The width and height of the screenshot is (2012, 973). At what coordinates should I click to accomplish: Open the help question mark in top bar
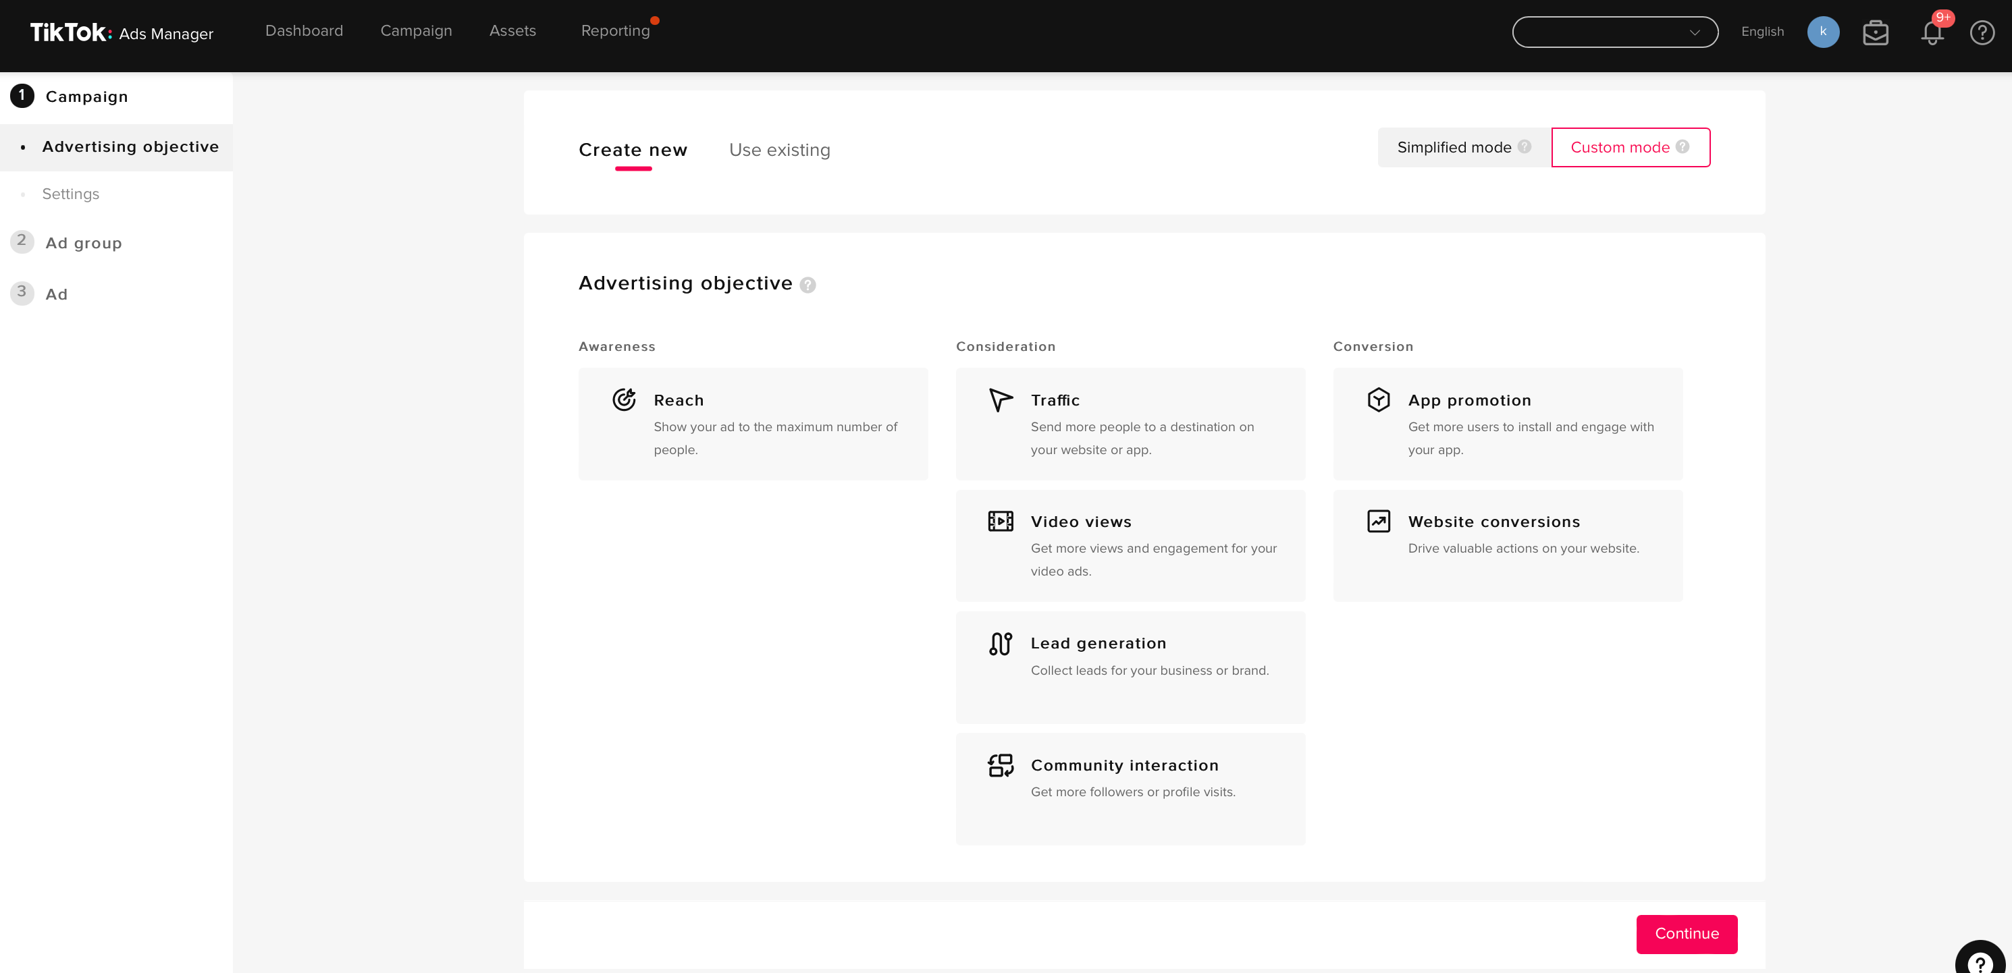click(x=1982, y=33)
